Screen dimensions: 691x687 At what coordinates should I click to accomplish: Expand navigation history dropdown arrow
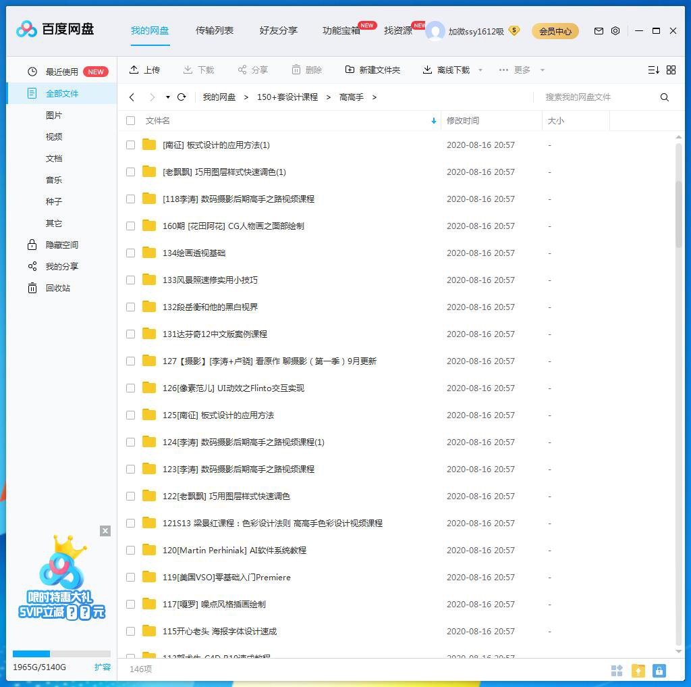pos(167,97)
